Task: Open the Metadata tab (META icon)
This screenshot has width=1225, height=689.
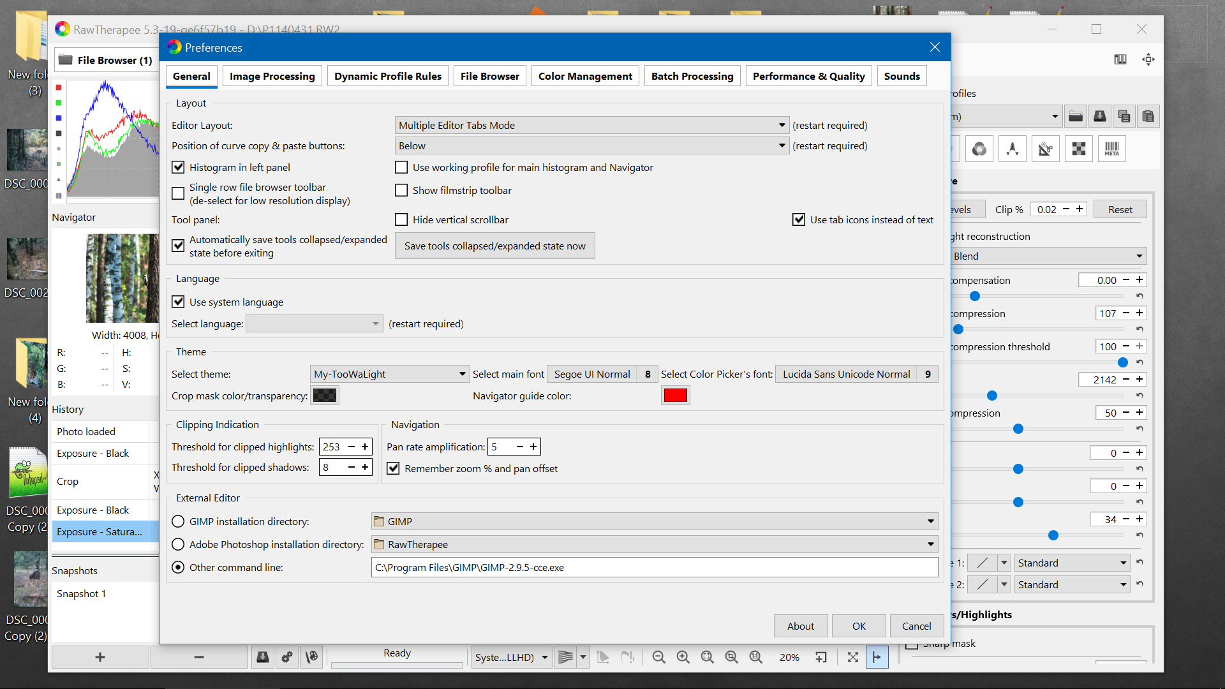Action: pyautogui.click(x=1111, y=148)
